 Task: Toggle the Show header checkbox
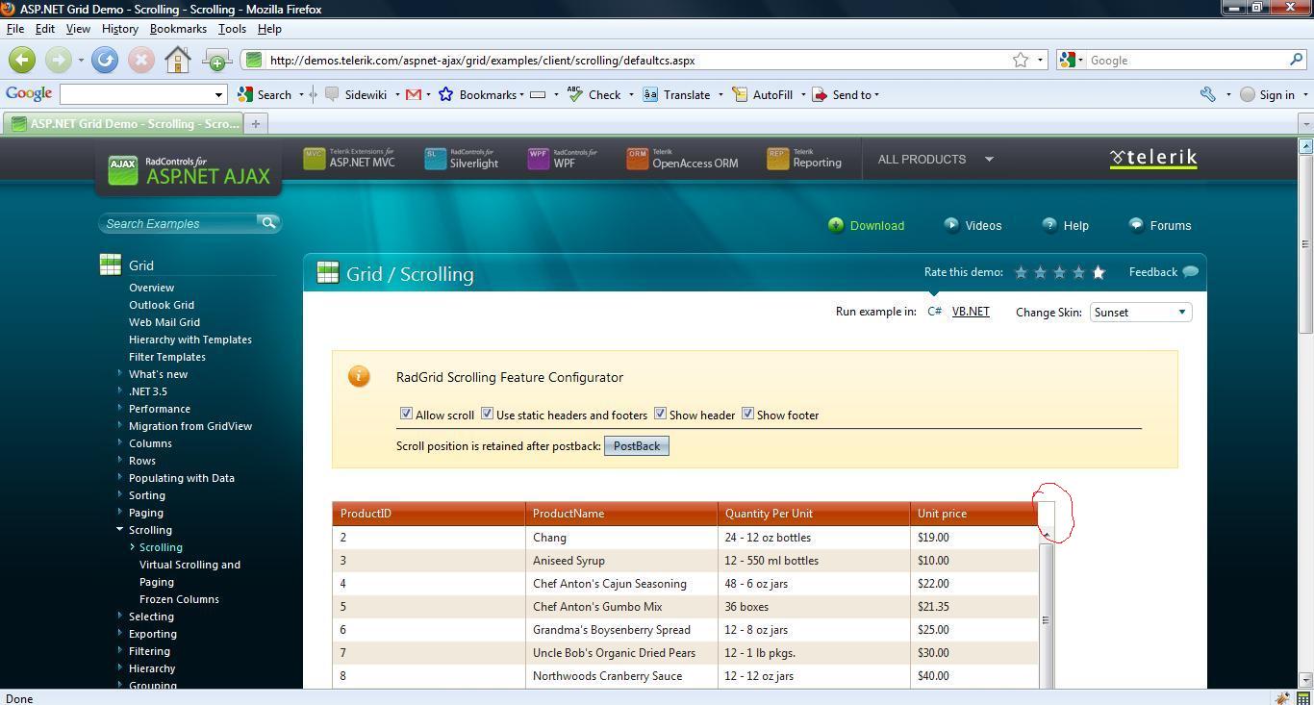(x=660, y=414)
